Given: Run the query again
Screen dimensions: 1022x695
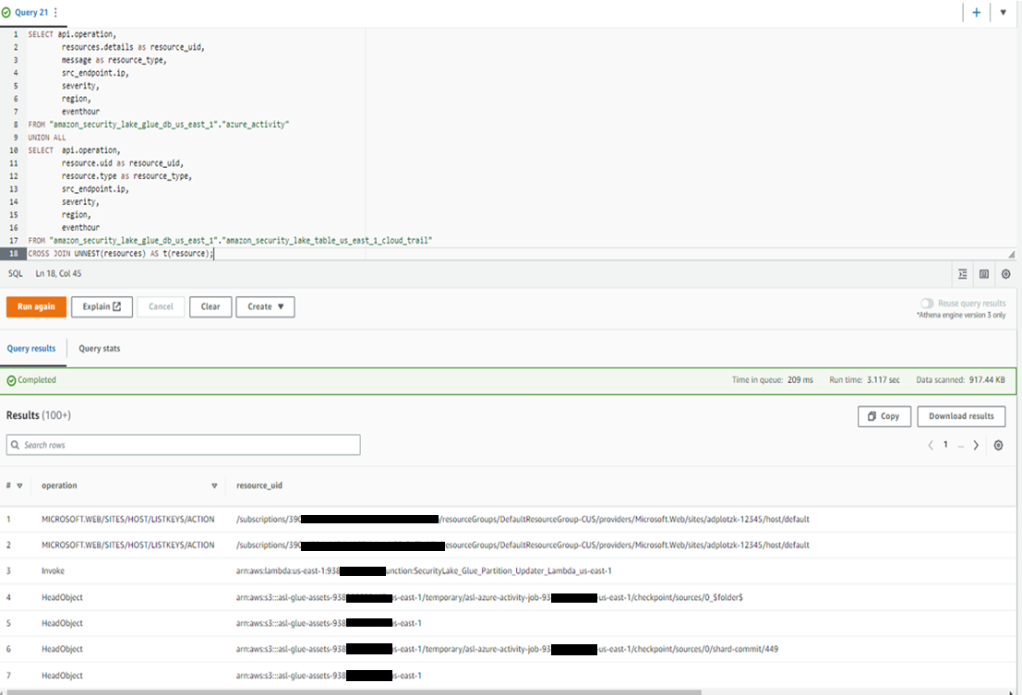Looking at the screenshot, I should 36,306.
